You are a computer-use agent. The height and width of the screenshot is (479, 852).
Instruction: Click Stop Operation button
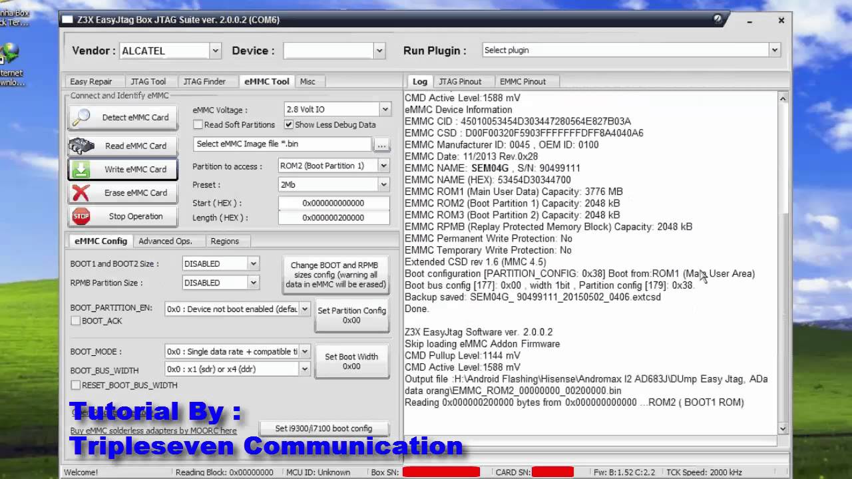pos(123,216)
